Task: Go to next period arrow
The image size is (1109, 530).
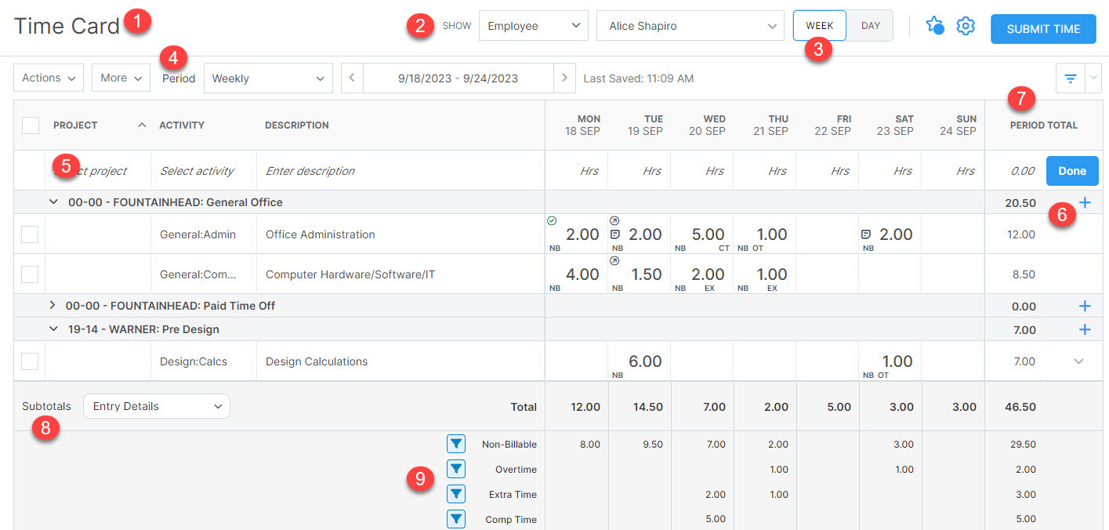Action: click(564, 78)
